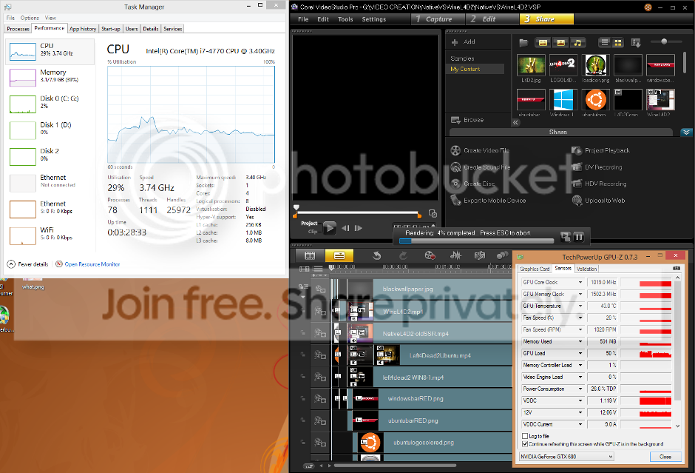
Task: Open Resource Monitor link
Action: tap(92, 264)
